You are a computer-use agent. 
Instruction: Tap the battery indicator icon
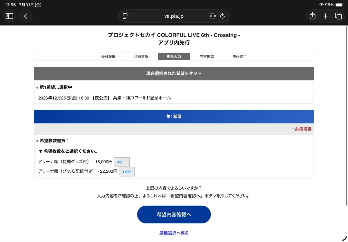pyautogui.click(x=339, y=5)
